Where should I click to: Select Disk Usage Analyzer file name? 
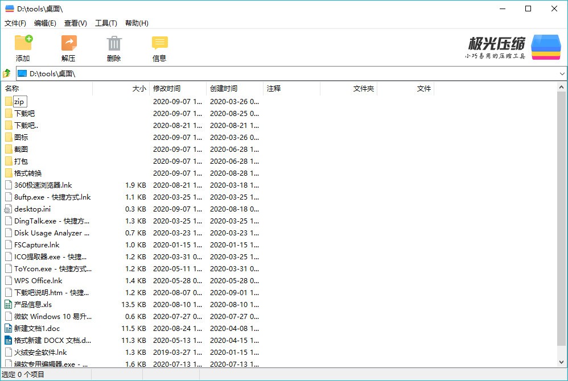[52, 233]
